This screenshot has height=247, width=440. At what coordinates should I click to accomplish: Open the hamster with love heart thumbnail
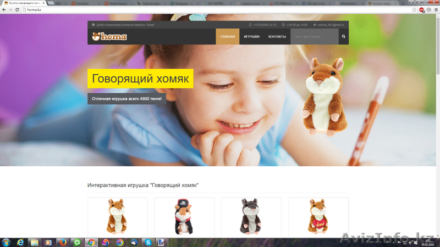point(318,216)
